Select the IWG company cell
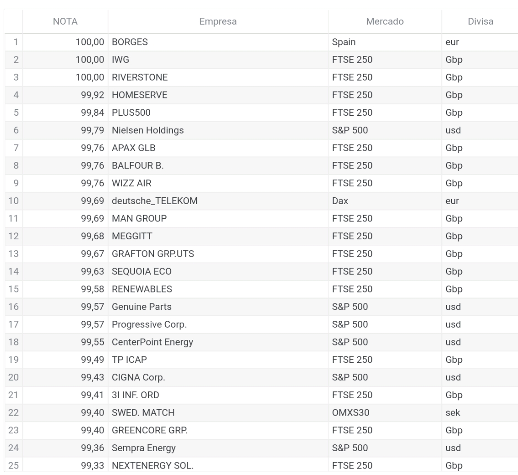This screenshot has height=475, width=518. coord(218,60)
